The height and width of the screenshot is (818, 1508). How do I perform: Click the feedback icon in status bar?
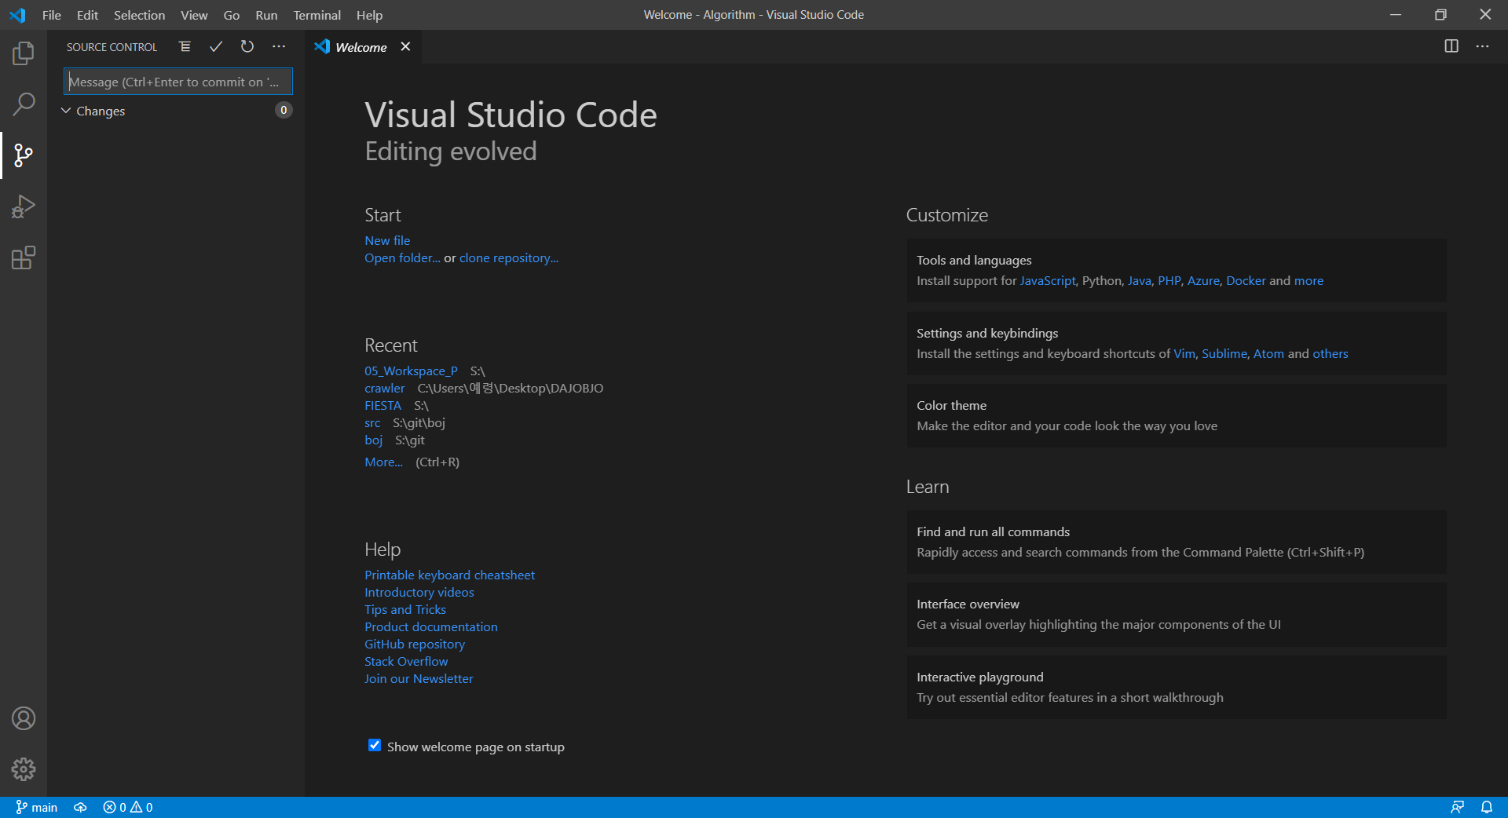(1457, 807)
